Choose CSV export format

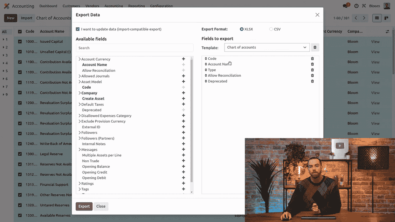[271, 29]
